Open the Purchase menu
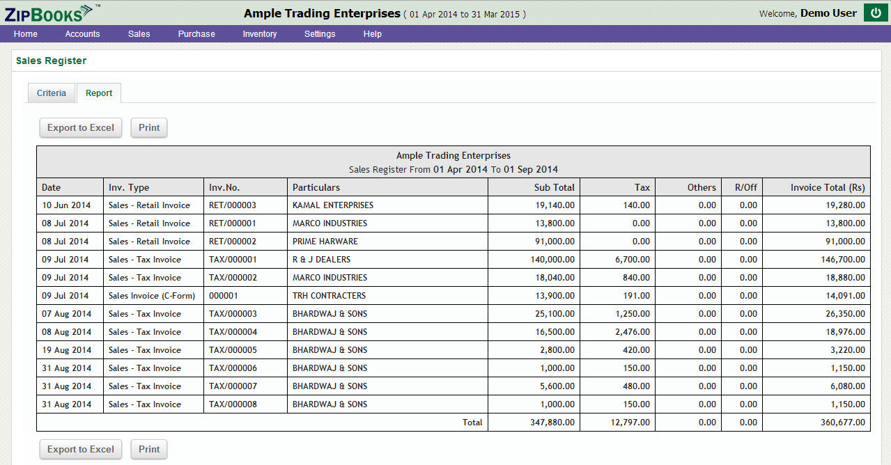 pos(196,34)
